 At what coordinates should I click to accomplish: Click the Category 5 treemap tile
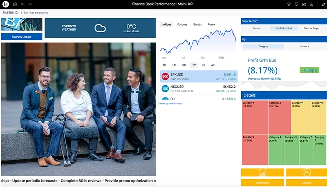pyautogui.click(x=320, y=150)
